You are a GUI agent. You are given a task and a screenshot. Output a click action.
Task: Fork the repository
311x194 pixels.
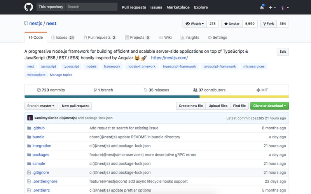click(x=268, y=24)
